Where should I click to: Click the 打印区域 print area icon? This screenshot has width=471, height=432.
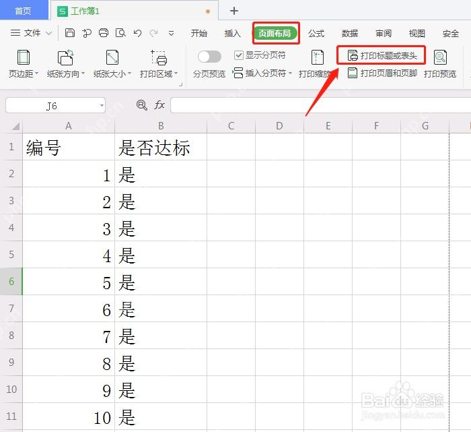159,58
